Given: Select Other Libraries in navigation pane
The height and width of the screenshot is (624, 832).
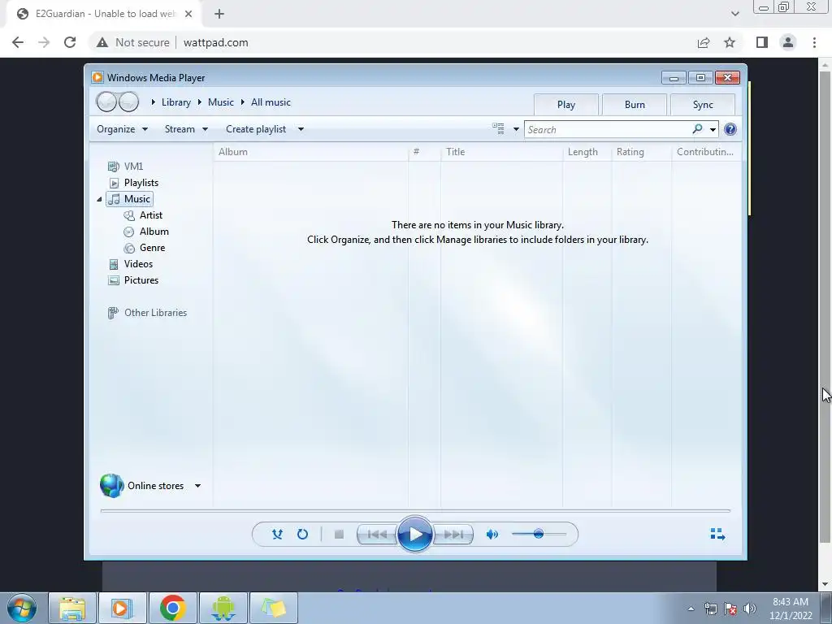Looking at the screenshot, I should (147, 313).
